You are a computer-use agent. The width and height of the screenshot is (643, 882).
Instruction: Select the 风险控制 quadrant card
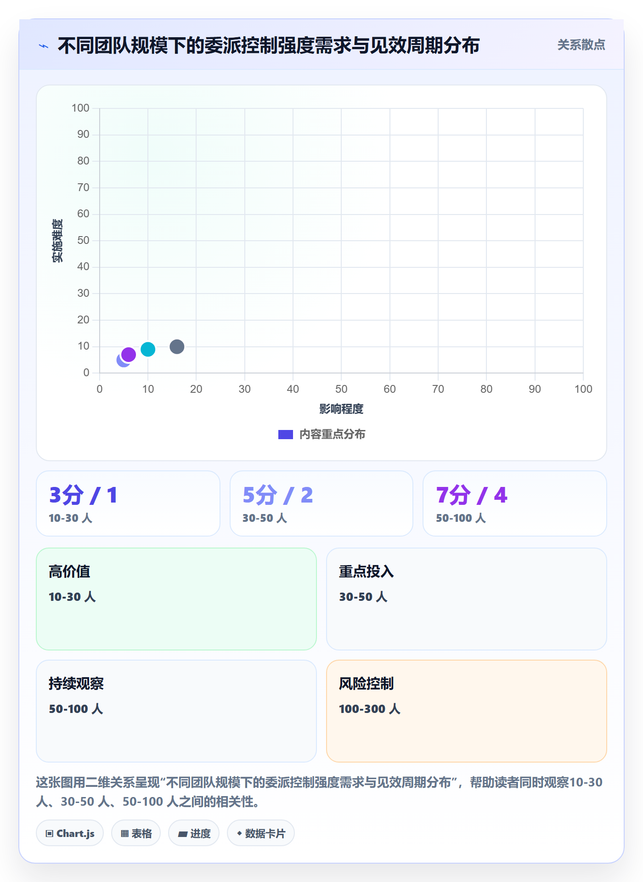click(x=467, y=711)
